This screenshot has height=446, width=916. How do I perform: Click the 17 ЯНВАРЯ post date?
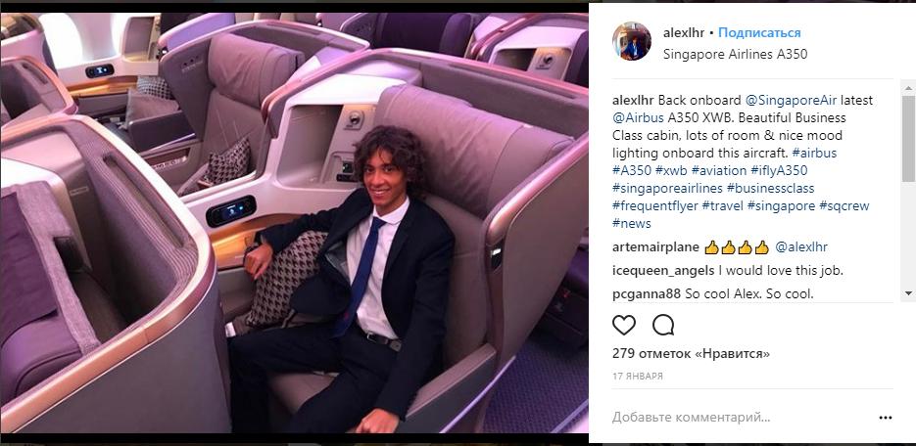pyautogui.click(x=638, y=377)
